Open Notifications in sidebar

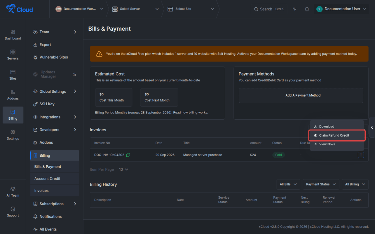pos(55,216)
